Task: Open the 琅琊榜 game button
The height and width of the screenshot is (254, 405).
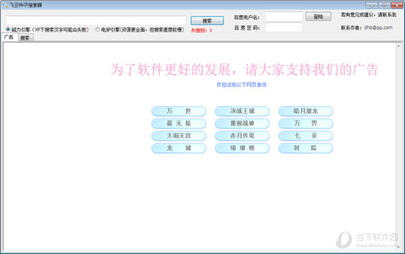Action: [242, 148]
